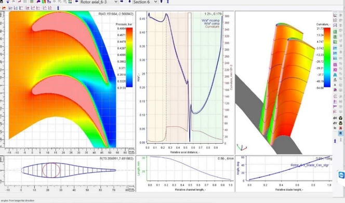Viewport: 345px width, 203px height.
Task: Click the 'W/a* comp' legend entry
Action: (x=211, y=23)
